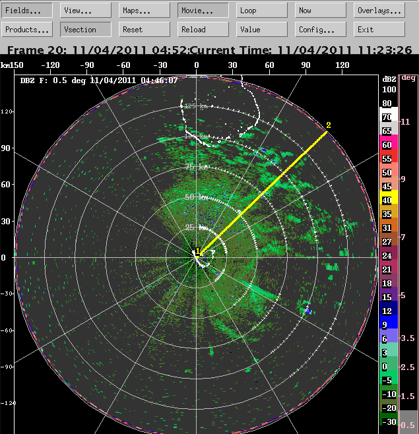Open the Maps... options

145,11
